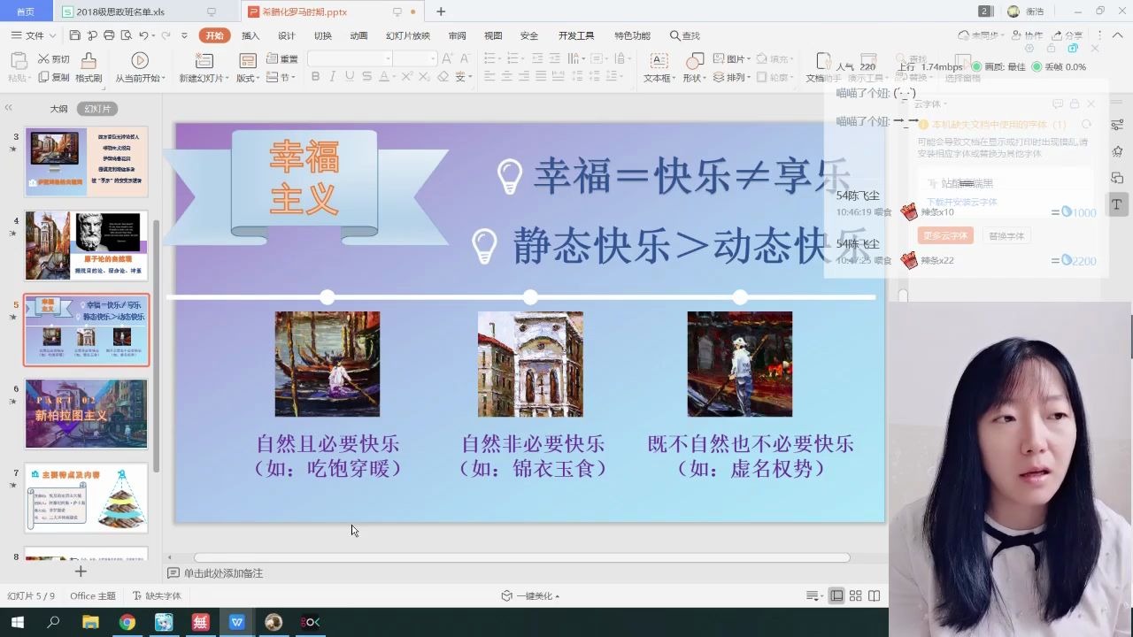Screen dimensions: 1133x637
Task: Open the File (文件) menu dropdown
Action: coord(35,35)
